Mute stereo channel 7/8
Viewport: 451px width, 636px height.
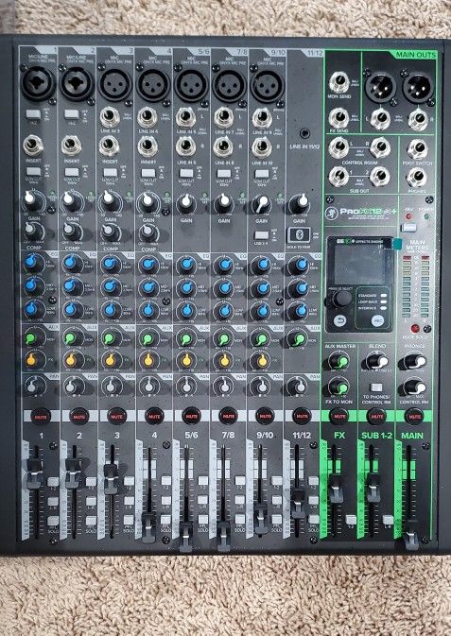pos(228,416)
